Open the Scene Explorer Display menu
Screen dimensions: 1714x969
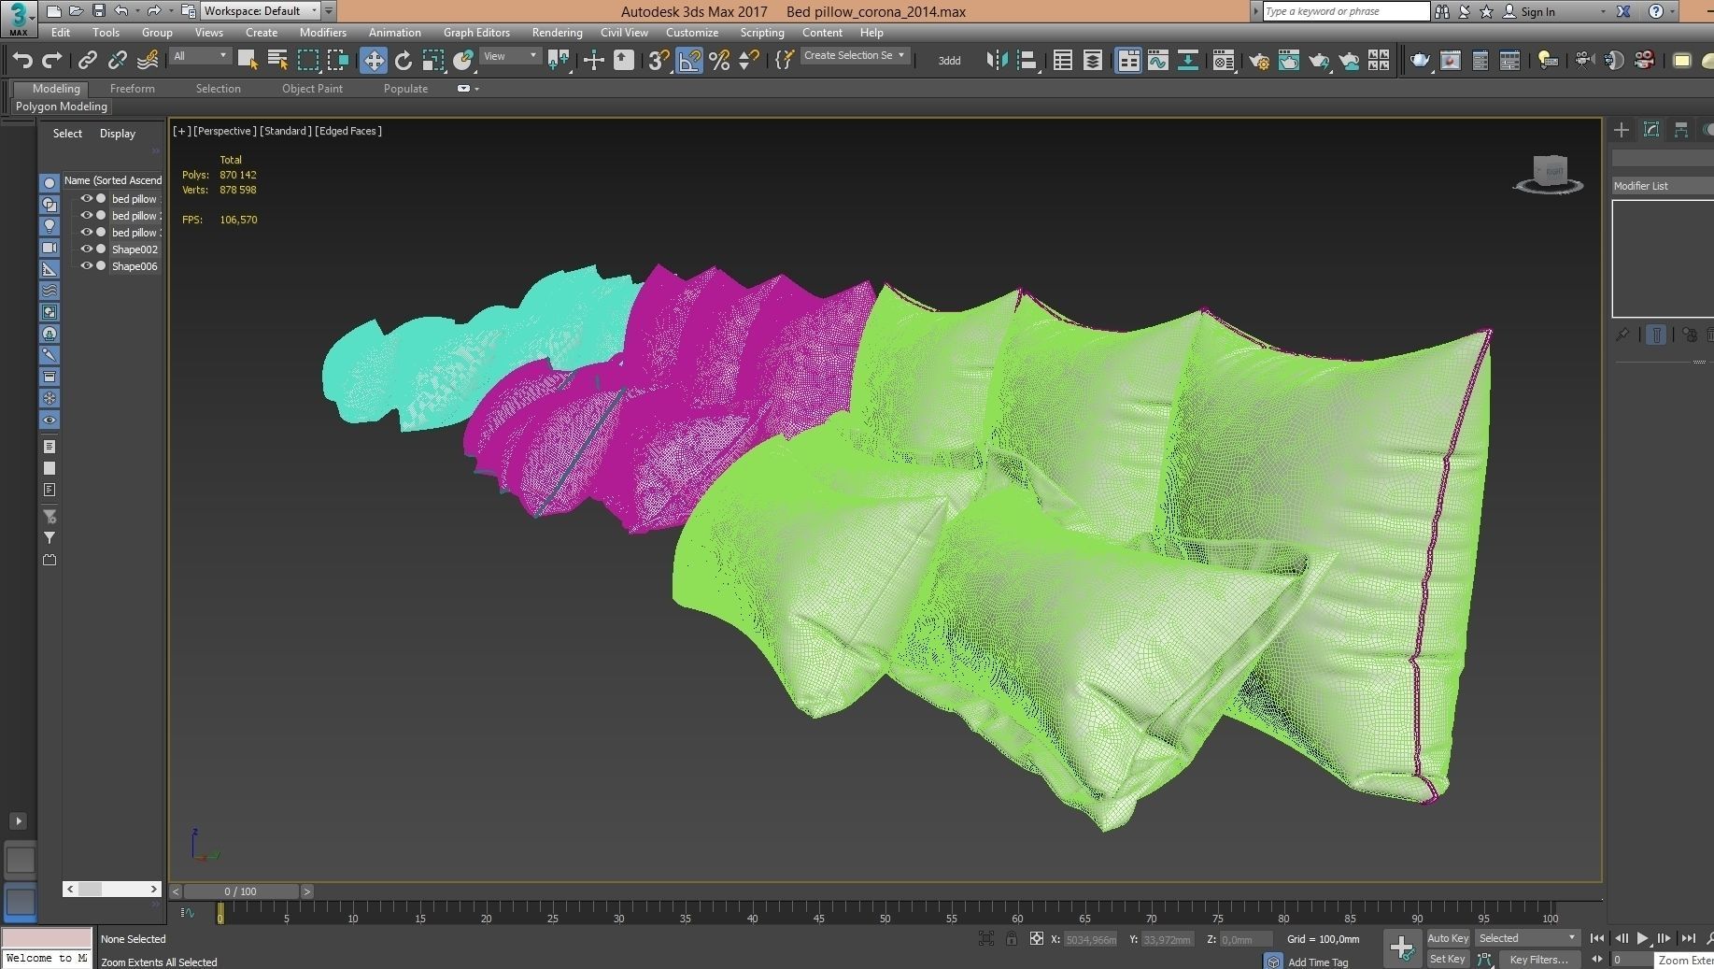[x=118, y=134]
